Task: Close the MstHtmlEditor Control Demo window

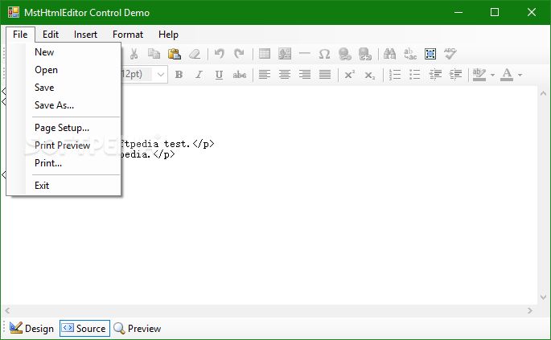Action: [532, 12]
